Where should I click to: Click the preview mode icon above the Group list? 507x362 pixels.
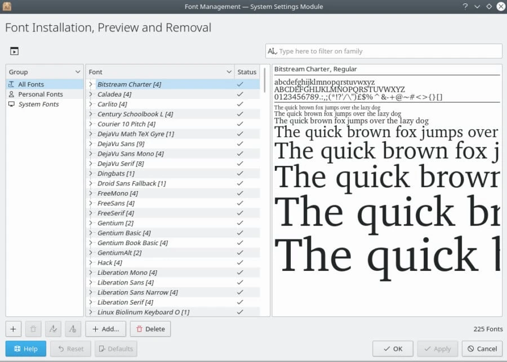[14, 51]
